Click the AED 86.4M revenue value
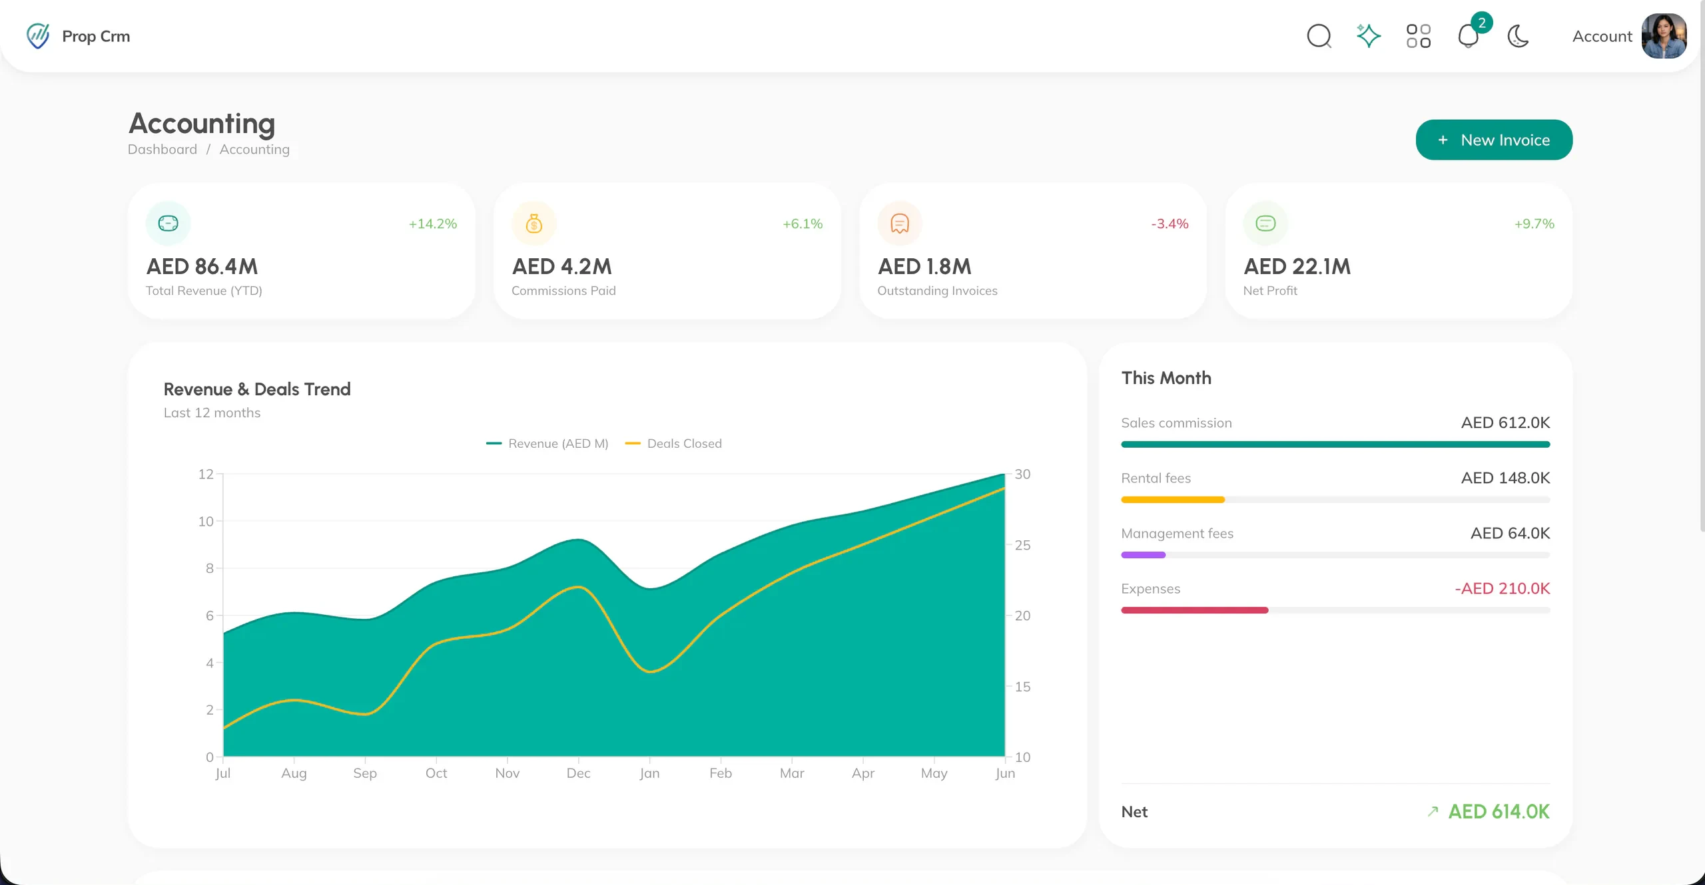 [x=202, y=266]
